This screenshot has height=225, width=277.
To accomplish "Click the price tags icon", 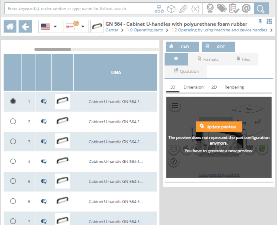I will point(222,8).
